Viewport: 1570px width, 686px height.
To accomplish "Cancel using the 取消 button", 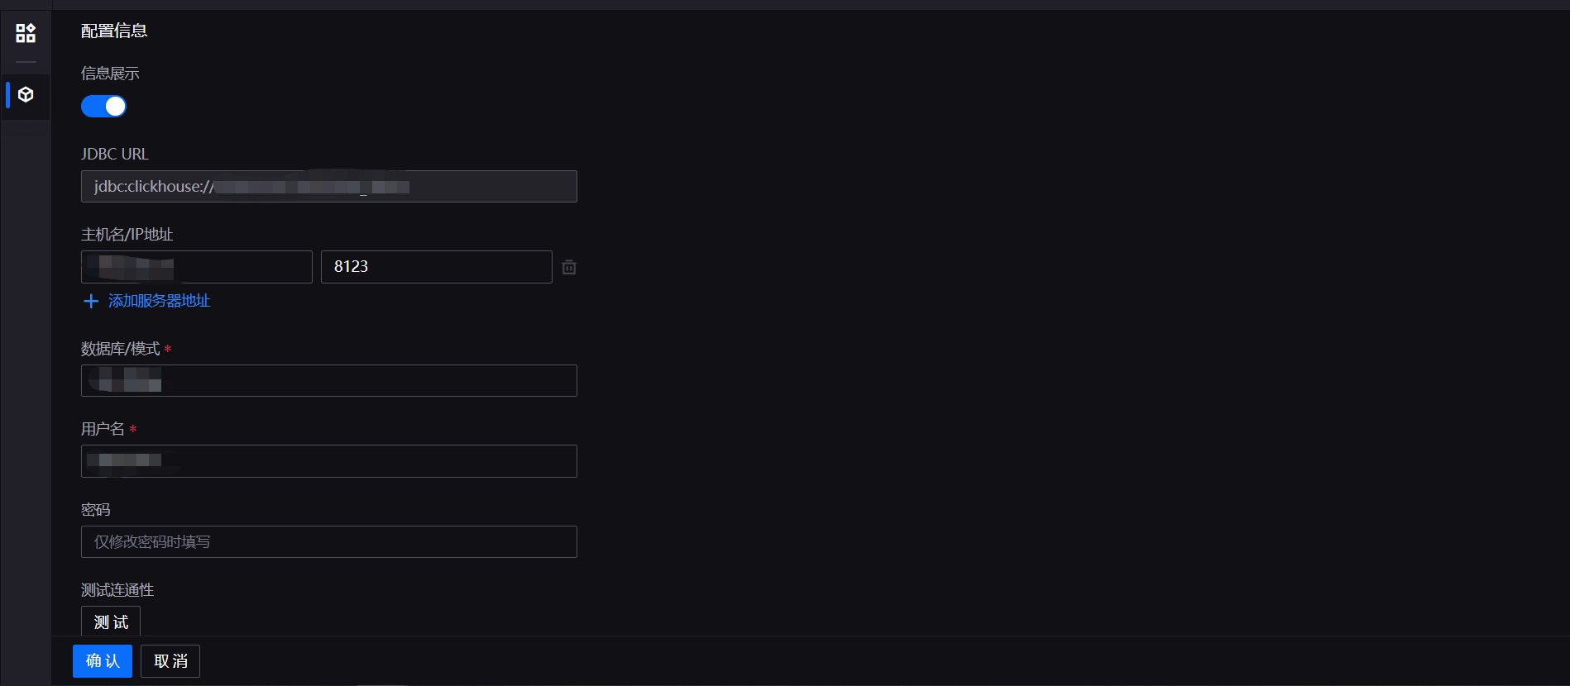I will tap(170, 661).
